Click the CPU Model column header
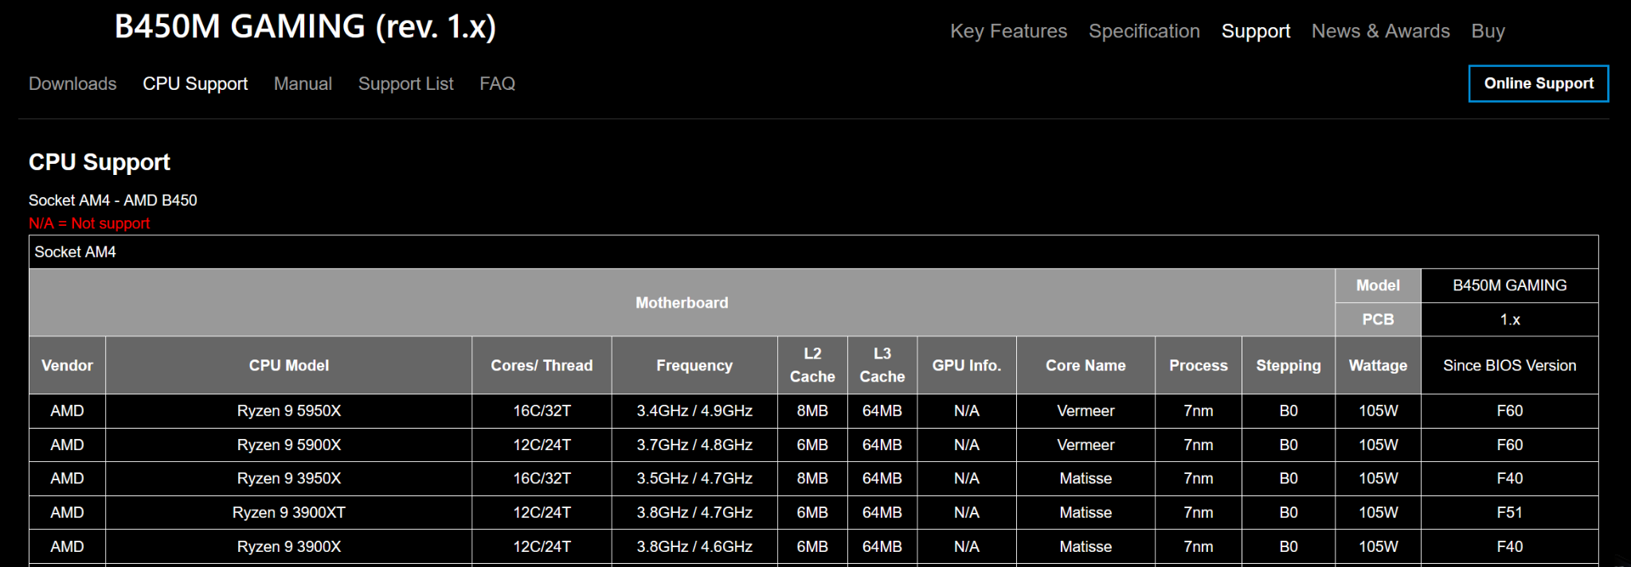Viewport: 1631px width, 567px height. pos(288,365)
